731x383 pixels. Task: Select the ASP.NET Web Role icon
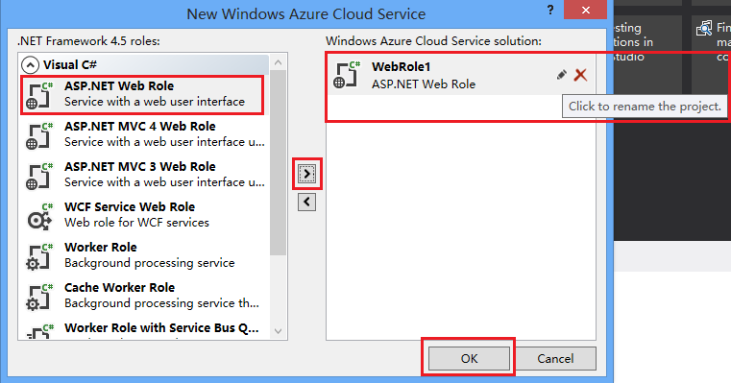click(39, 95)
